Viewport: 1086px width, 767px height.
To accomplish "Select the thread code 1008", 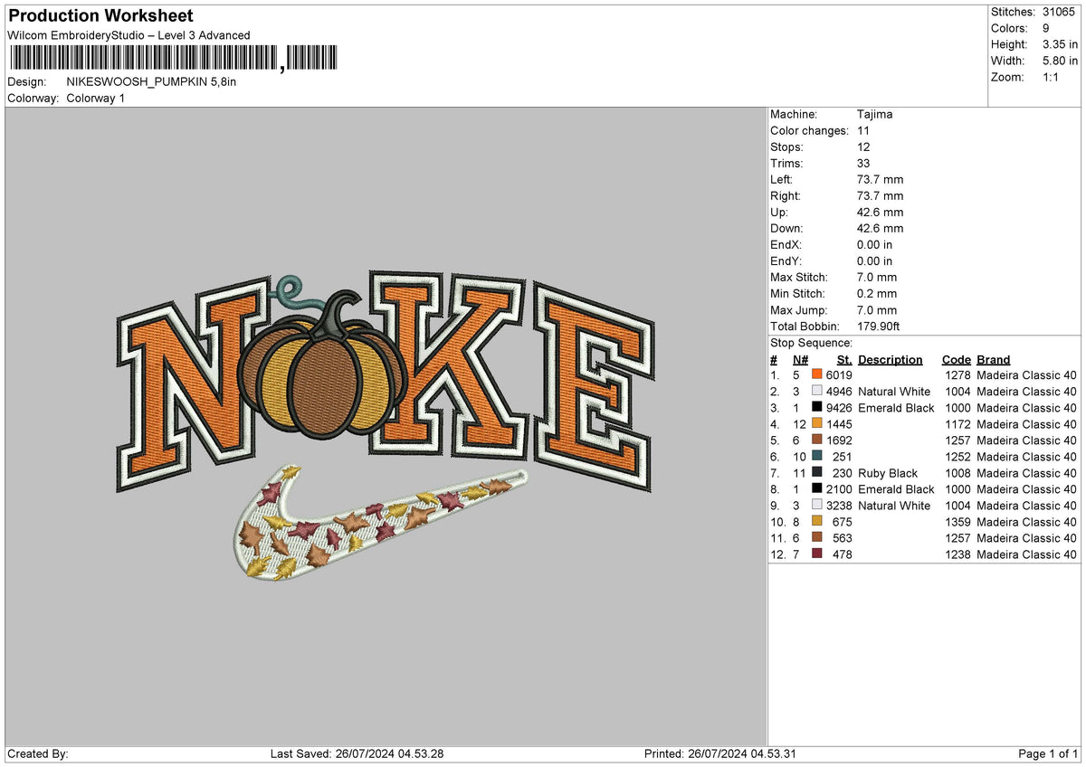I will pyautogui.click(x=957, y=473).
